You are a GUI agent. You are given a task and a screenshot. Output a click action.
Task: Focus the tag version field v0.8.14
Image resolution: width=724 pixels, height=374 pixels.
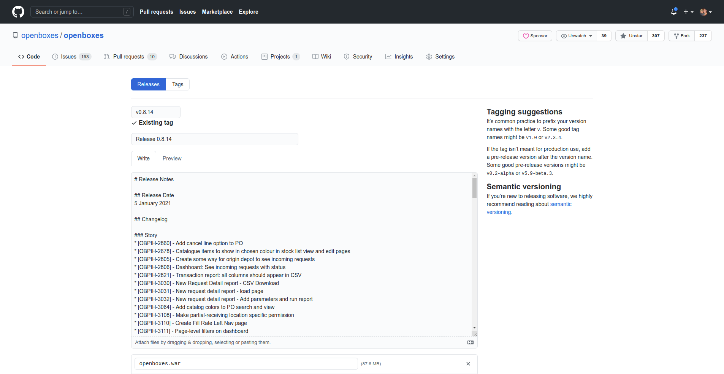[156, 112]
